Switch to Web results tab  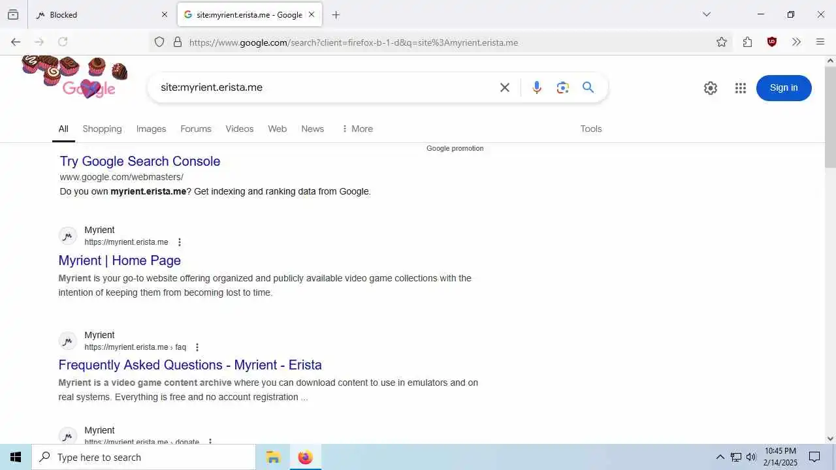tap(277, 129)
